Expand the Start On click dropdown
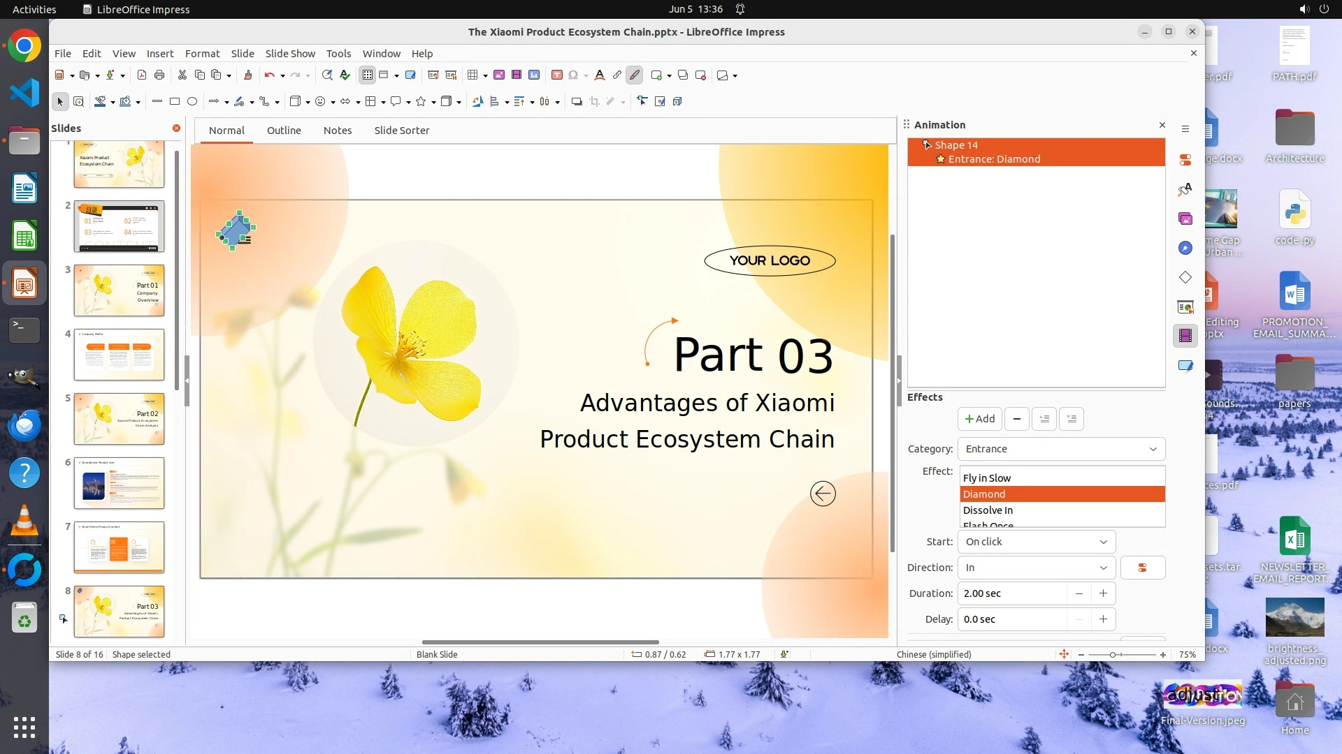 click(1036, 542)
